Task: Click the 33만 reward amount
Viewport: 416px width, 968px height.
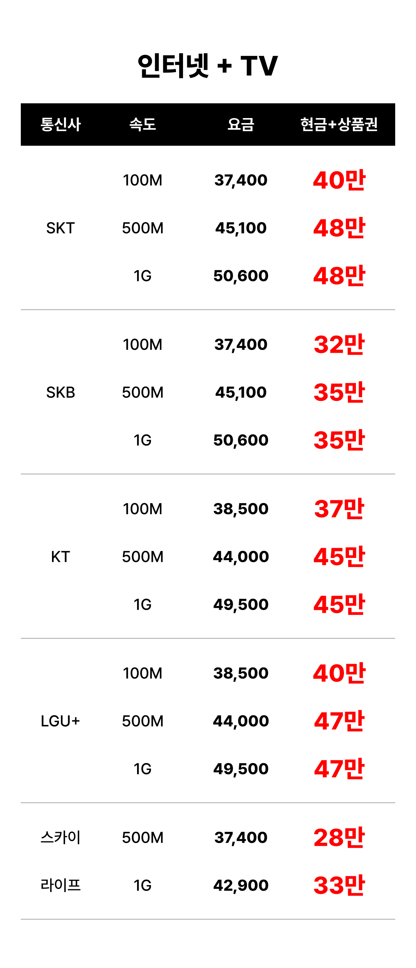Action: (x=339, y=885)
